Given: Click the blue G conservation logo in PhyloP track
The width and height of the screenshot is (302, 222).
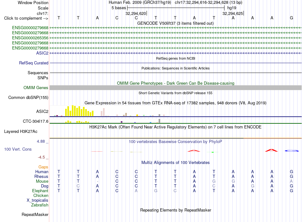Looking at the screenshot, I should pyautogui.click(x=292, y=151).
